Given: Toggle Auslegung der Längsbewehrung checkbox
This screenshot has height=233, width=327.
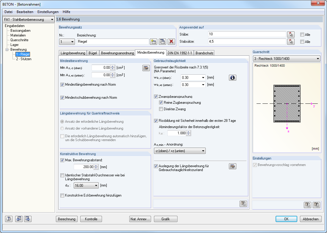Looking at the screenshot, I should point(156,166).
